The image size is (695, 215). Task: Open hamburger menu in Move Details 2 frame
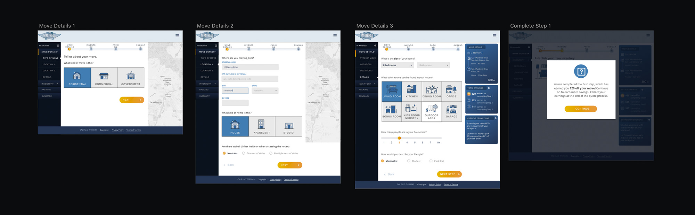[335, 36]
